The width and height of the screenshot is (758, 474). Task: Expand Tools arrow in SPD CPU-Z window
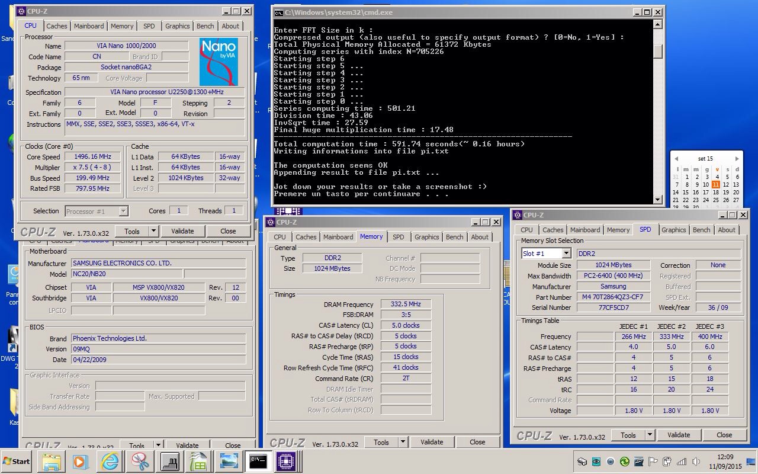point(650,435)
